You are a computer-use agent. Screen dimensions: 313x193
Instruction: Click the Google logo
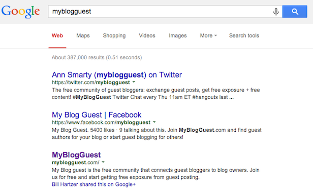pos(20,12)
